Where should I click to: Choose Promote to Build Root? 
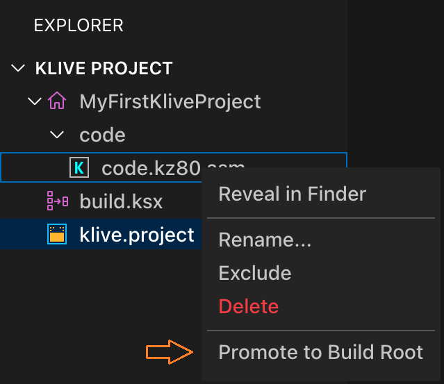click(321, 352)
